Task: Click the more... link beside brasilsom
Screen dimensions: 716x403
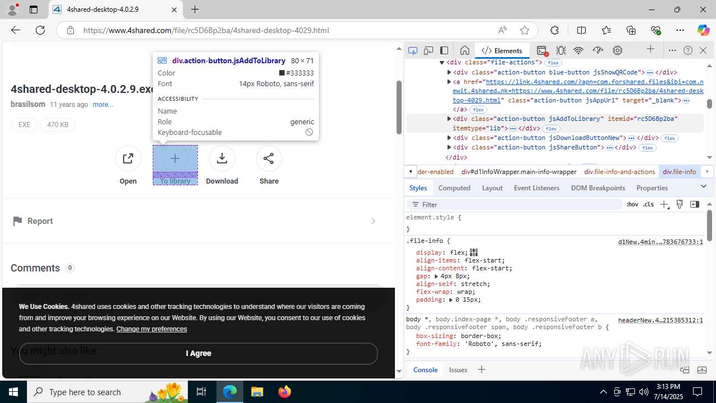Action: pos(103,105)
